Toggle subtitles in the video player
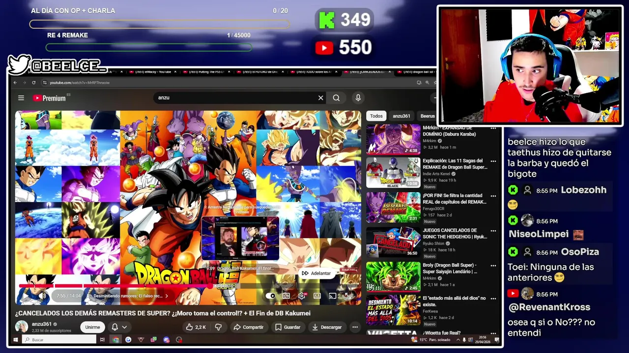Screen dimensions: 629x353 [286, 296]
